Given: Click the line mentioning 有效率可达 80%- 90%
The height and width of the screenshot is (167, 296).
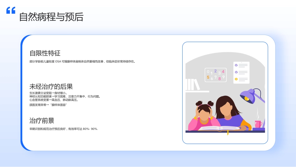Looking at the screenshot, I should [x=64, y=129].
